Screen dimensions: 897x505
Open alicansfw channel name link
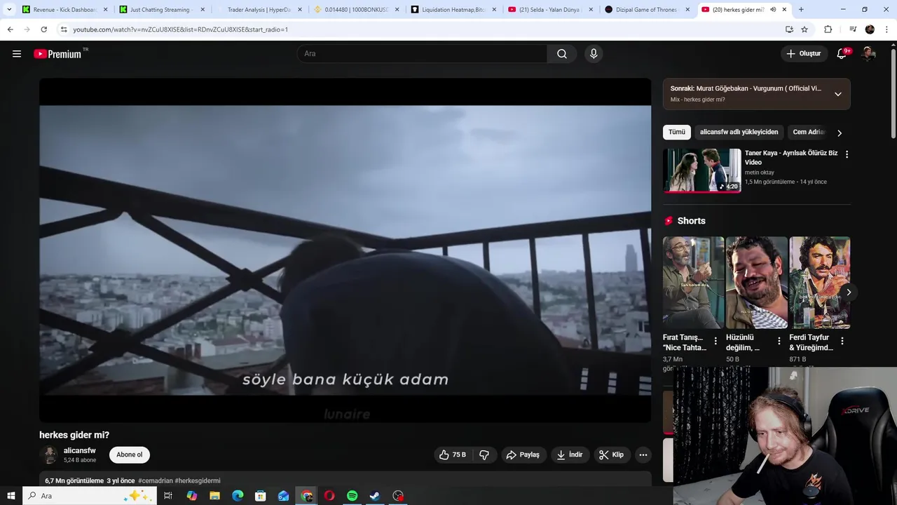tap(80, 451)
